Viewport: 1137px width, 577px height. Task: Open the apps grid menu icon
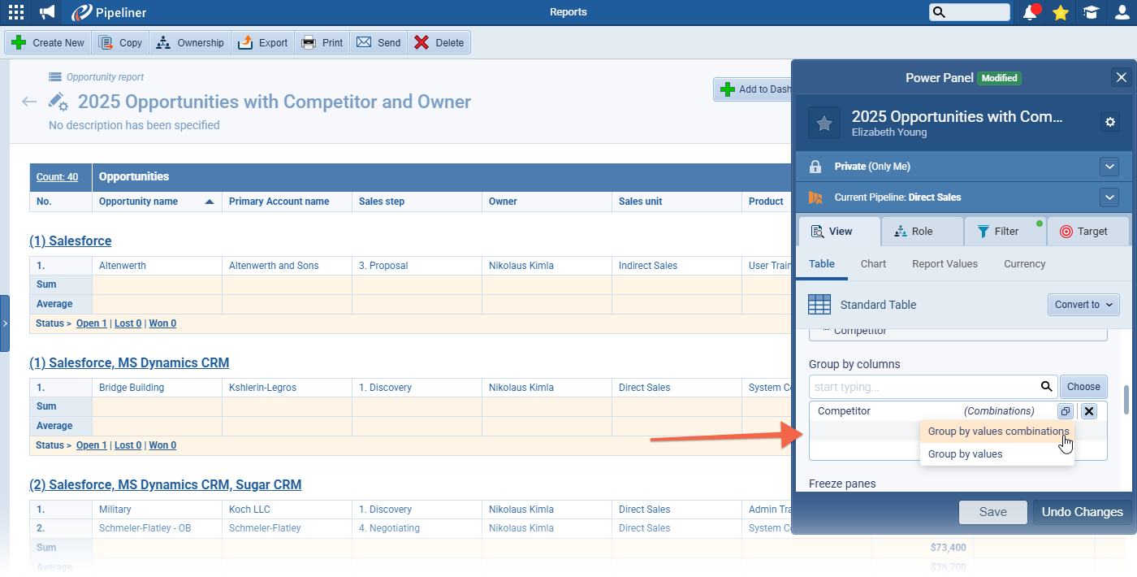click(x=15, y=12)
